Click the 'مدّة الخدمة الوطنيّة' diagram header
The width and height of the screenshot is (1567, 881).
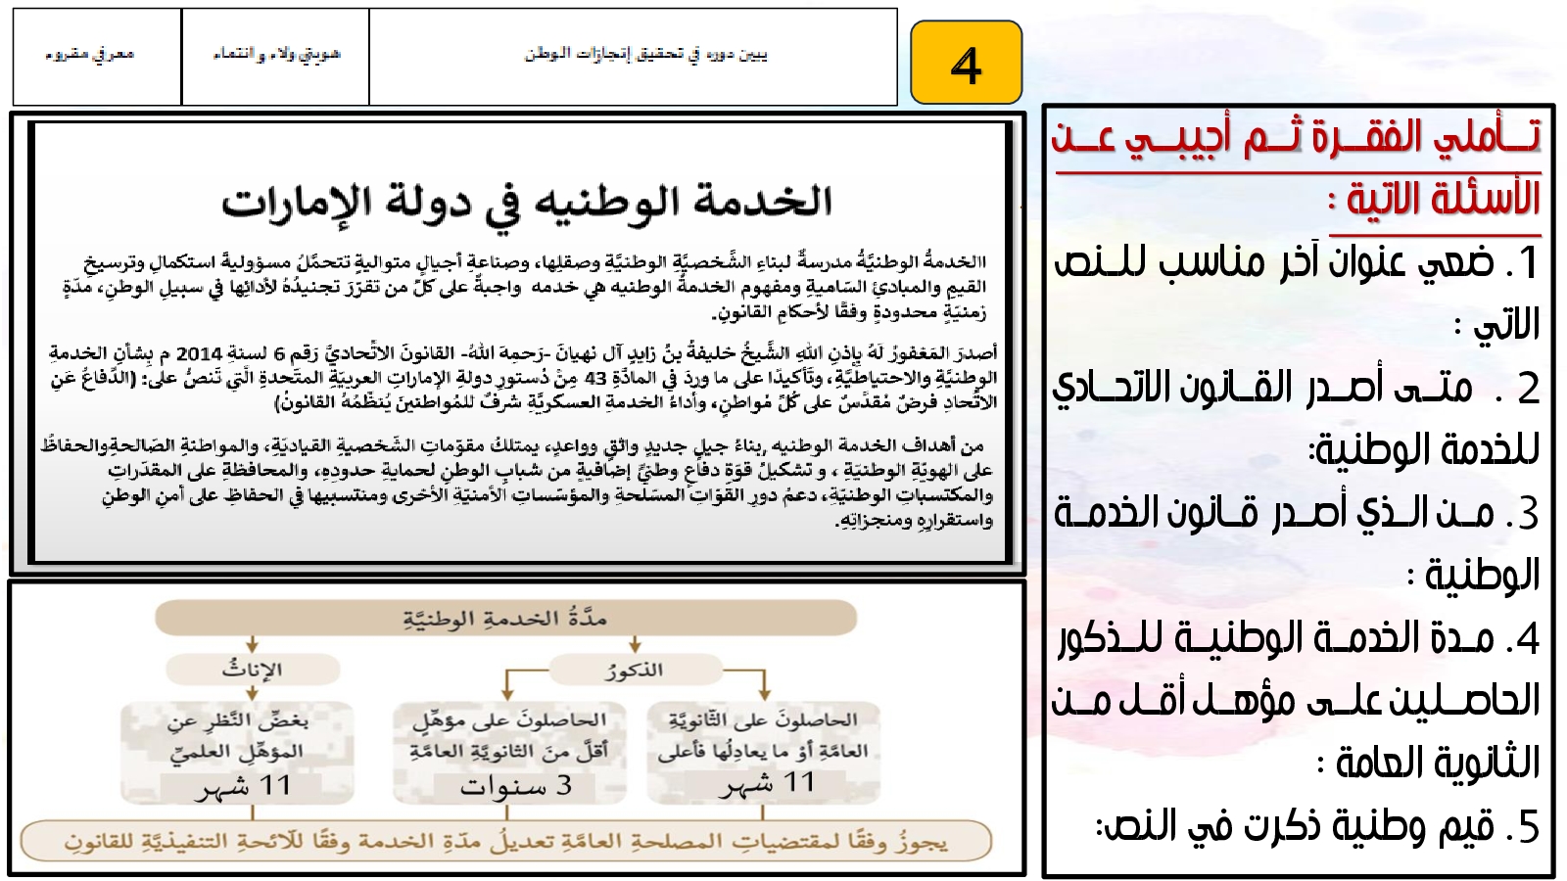(x=505, y=619)
